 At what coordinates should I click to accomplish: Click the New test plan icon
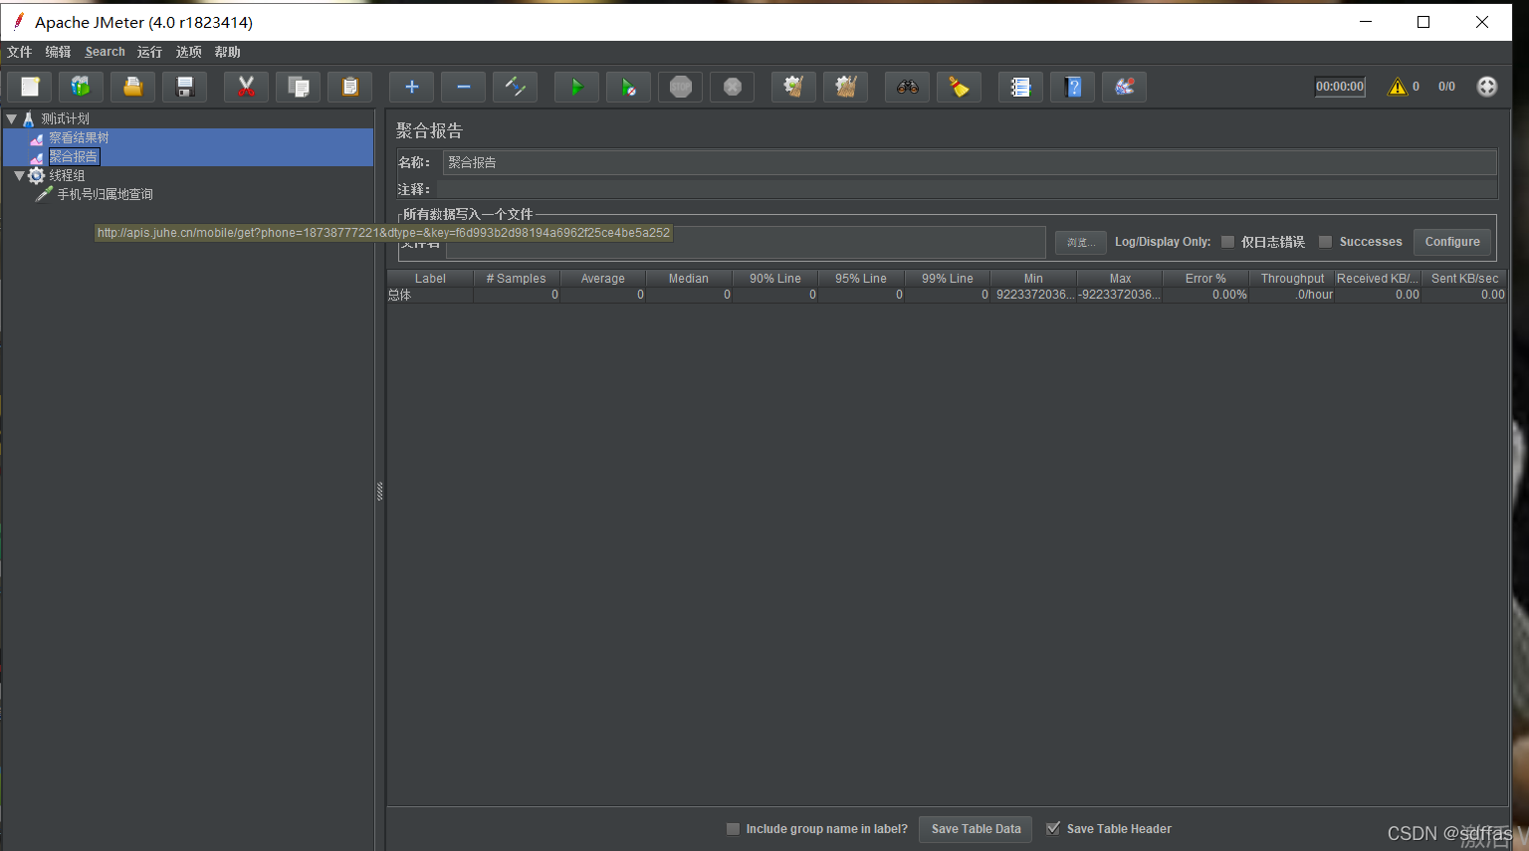(30, 87)
